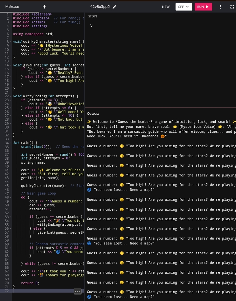The height and width of the screenshot is (301, 236).
Task: Collapse wittyEnding function at line 22
Action: tap(11, 96)
